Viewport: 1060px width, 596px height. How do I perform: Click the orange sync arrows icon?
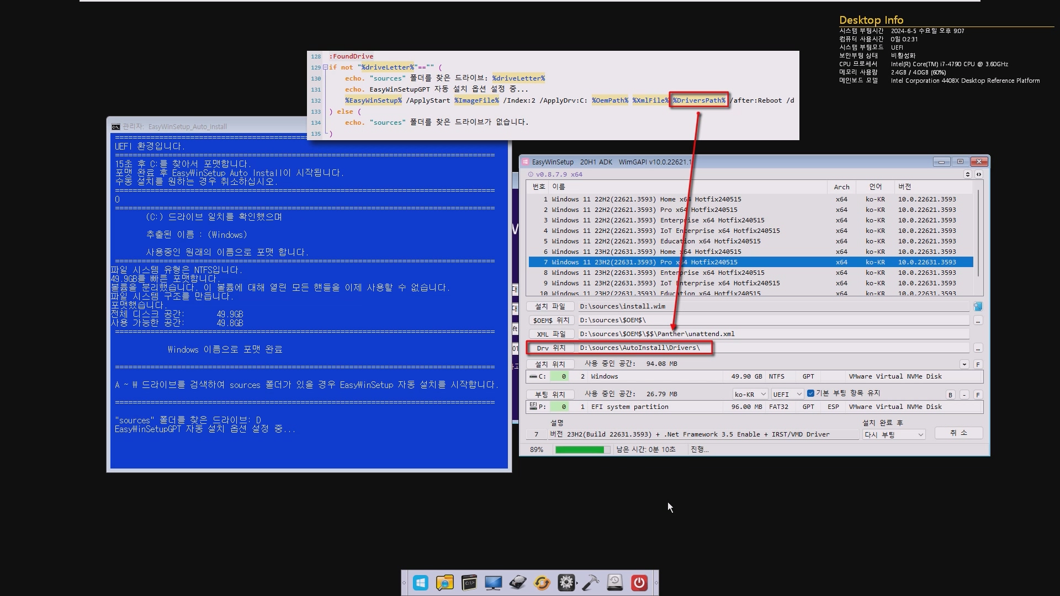click(542, 583)
